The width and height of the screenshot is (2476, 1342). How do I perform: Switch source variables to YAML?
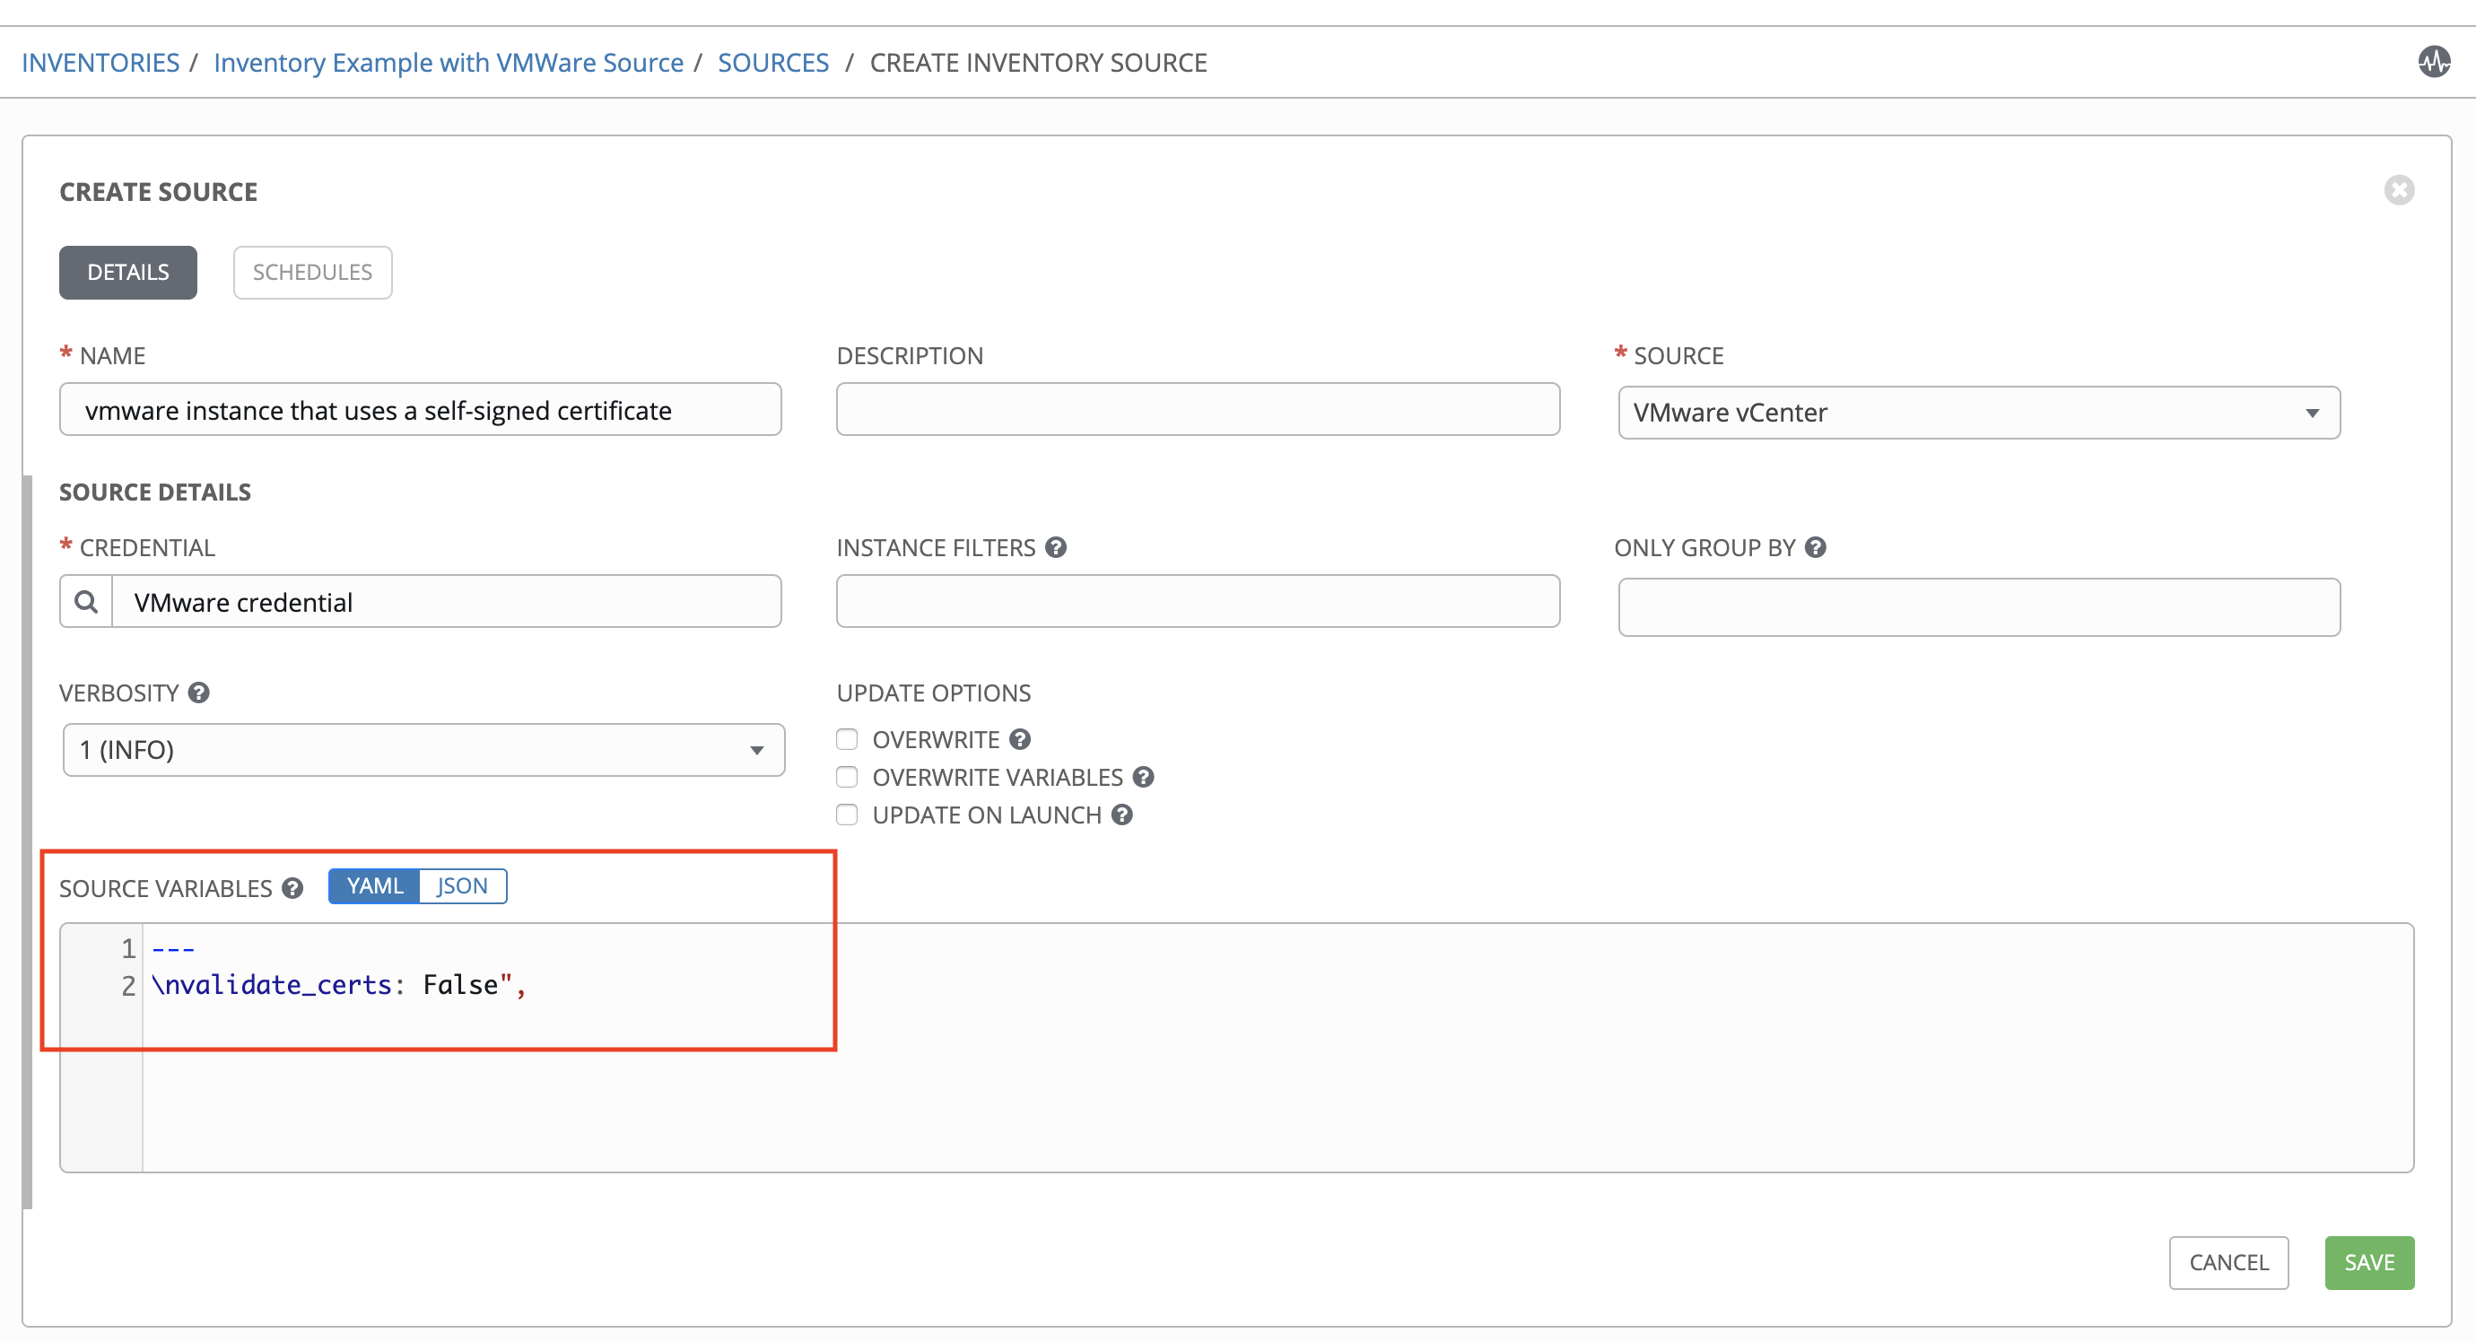(374, 885)
